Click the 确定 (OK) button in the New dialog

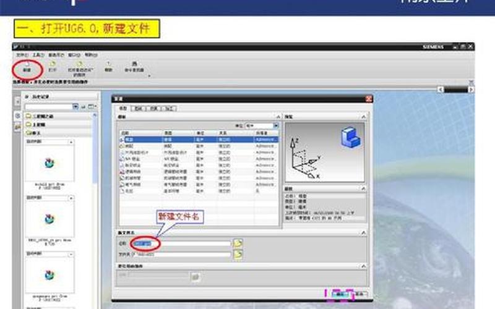340,294
